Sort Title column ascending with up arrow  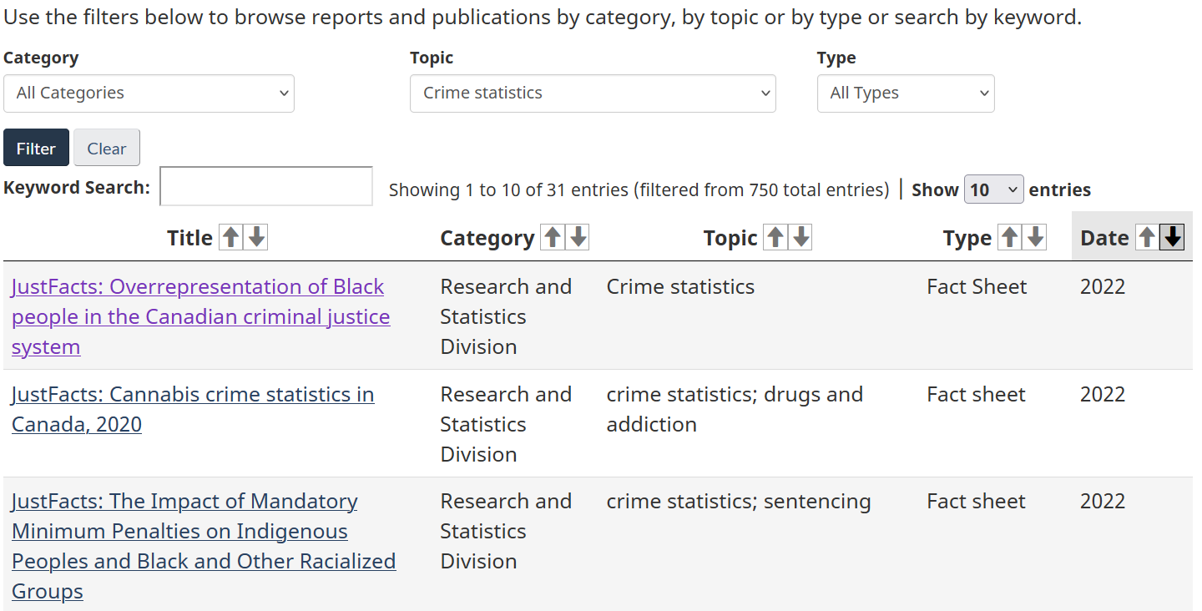tap(230, 238)
